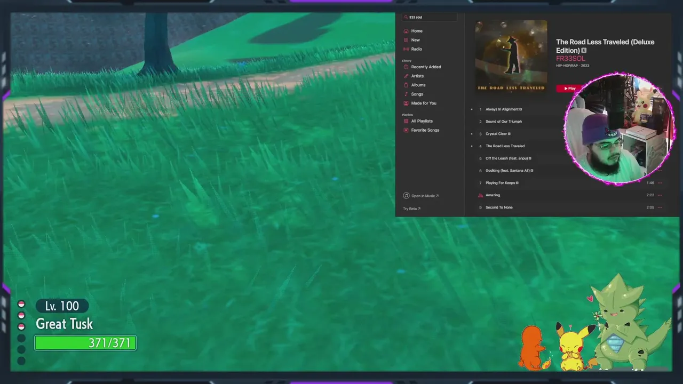Open more options for the Amazing track

660,195
